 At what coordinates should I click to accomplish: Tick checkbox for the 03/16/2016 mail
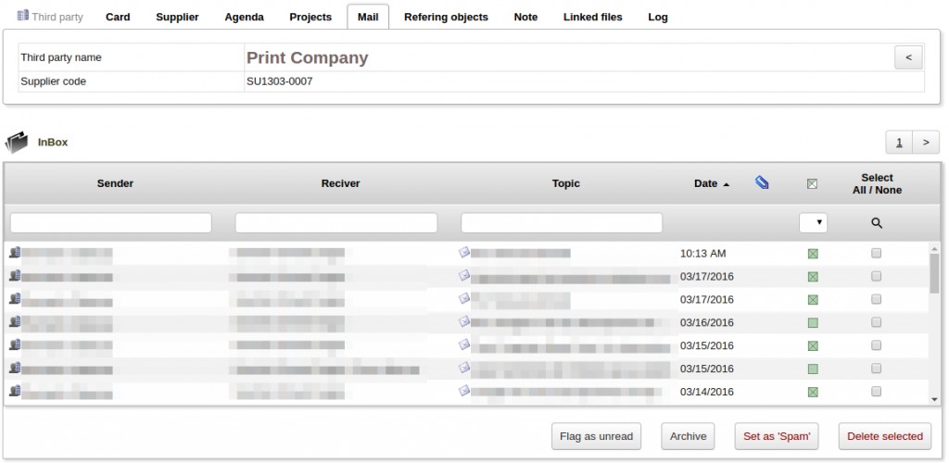(x=877, y=322)
